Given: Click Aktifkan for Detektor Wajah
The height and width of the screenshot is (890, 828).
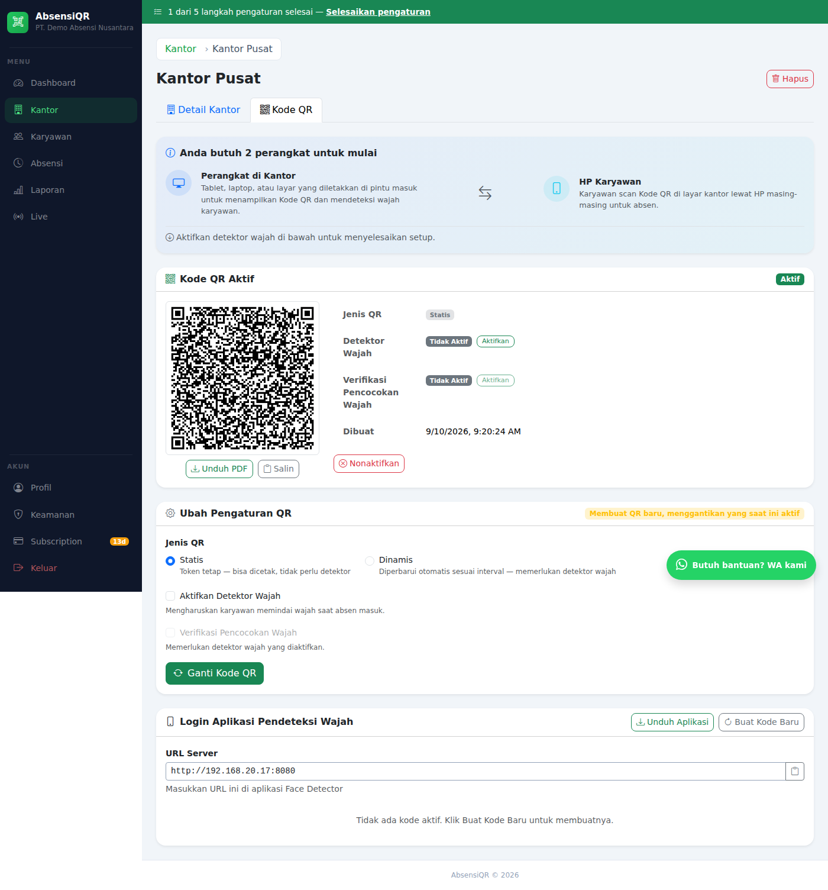Looking at the screenshot, I should [496, 341].
